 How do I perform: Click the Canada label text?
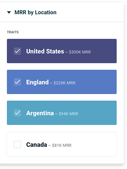coord(37,145)
